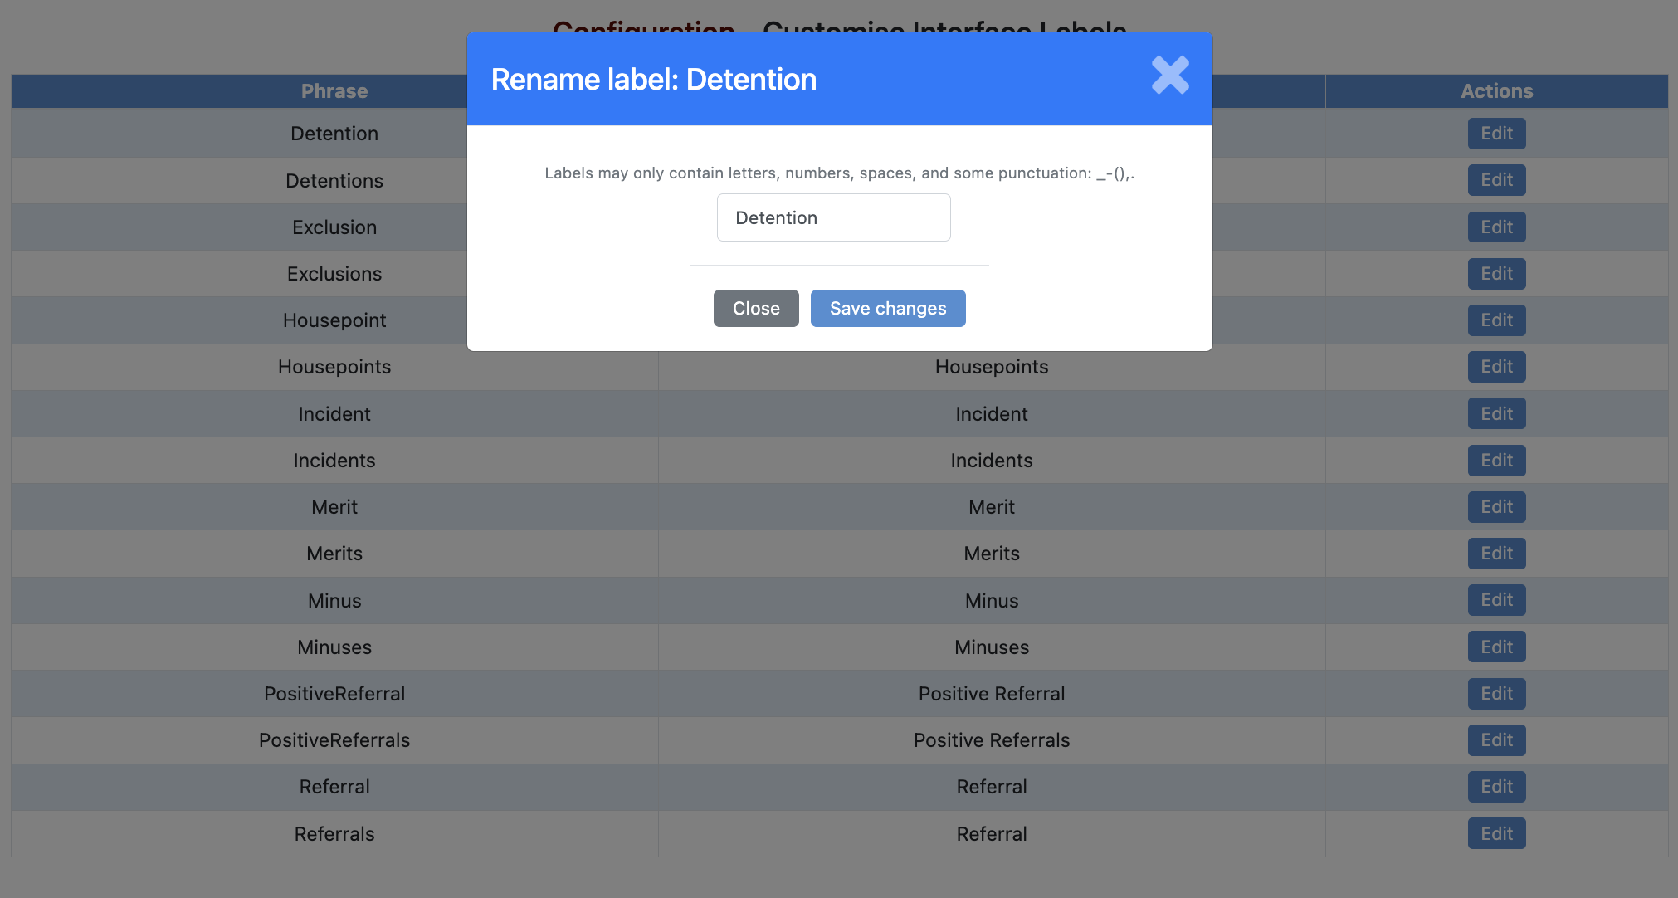The image size is (1678, 898).
Task: Click the Minus label value cell
Action: coord(992,600)
